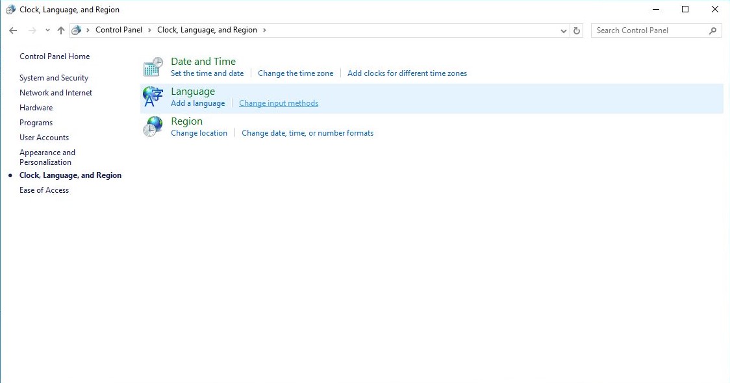Viewport: 730px width, 383px height.
Task: Click the Language globe icon
Action: (x=153, y=97)
